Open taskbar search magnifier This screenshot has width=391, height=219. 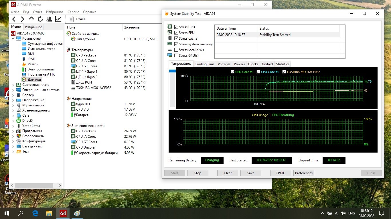tap(21, 213)
